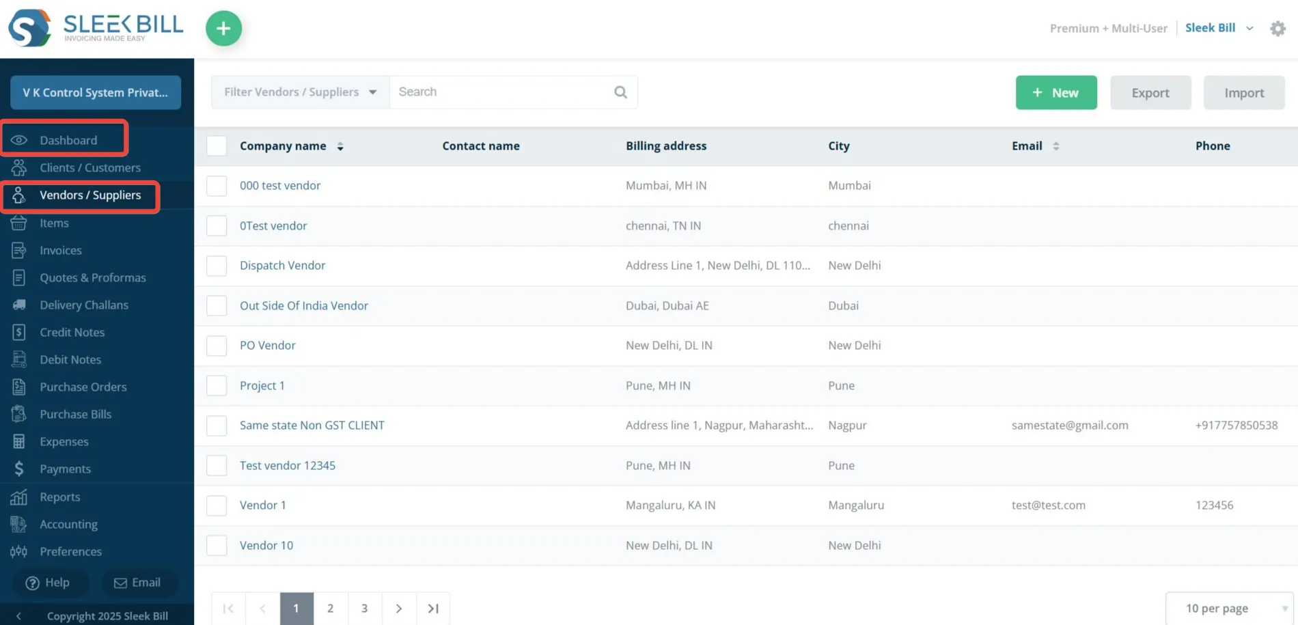
Task: Sort by Email column arrows
Action: 1056,146
